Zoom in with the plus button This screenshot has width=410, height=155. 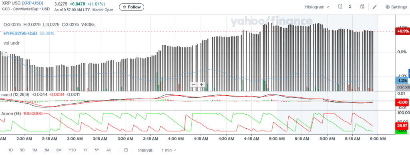(x=202, y=85)
